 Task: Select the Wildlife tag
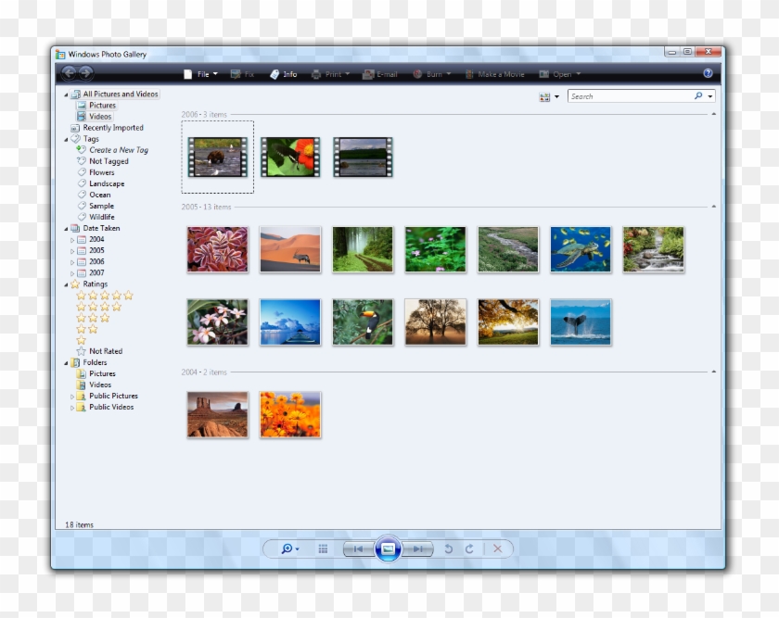coord(102,217)
